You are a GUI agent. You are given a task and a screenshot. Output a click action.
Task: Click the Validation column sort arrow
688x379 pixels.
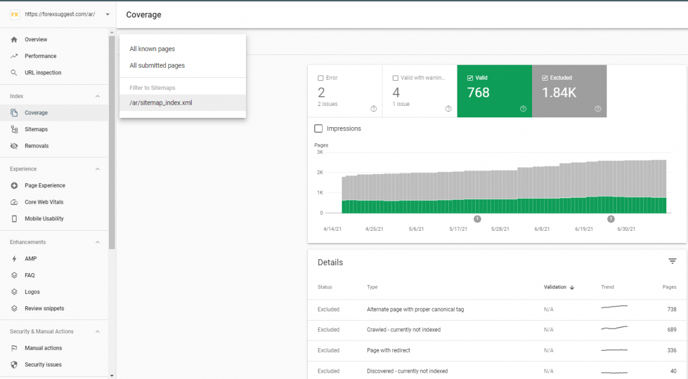tap(572, 287)
